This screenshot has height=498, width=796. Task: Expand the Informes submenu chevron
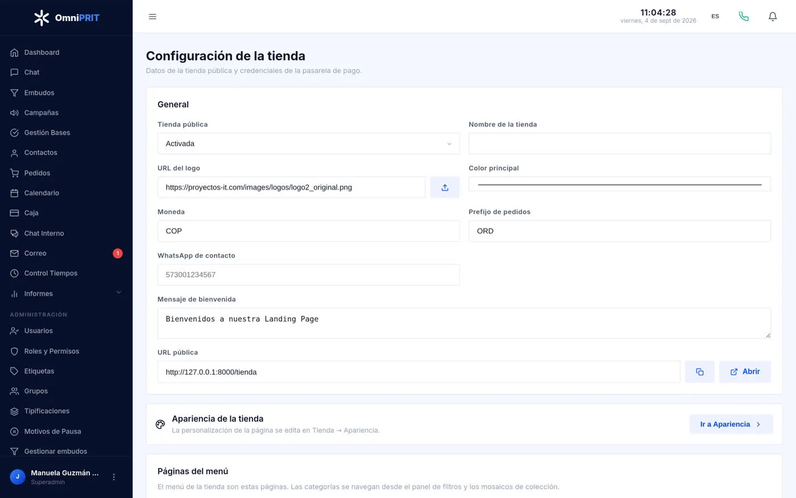point(119,293)
